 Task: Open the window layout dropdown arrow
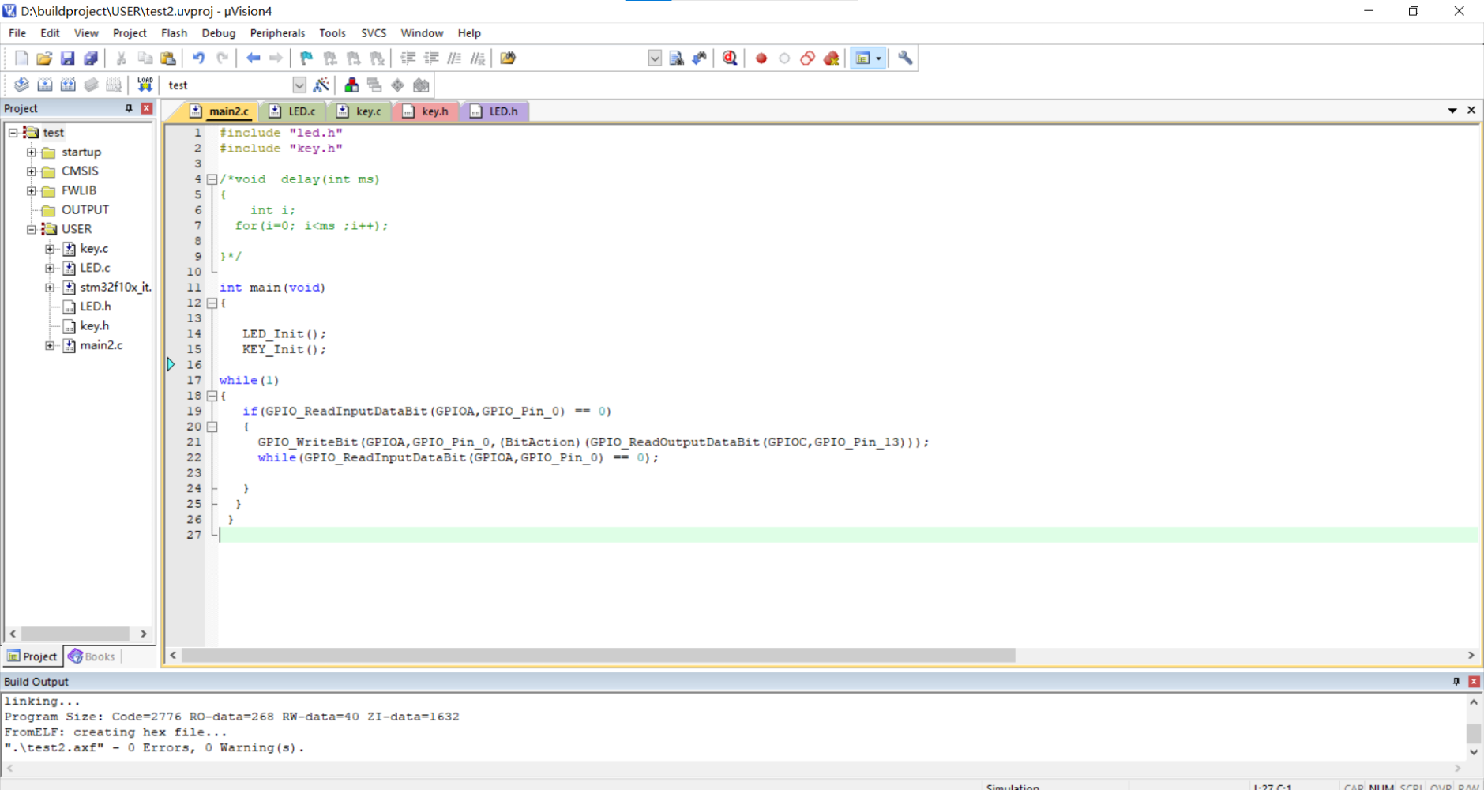[878, 58]
